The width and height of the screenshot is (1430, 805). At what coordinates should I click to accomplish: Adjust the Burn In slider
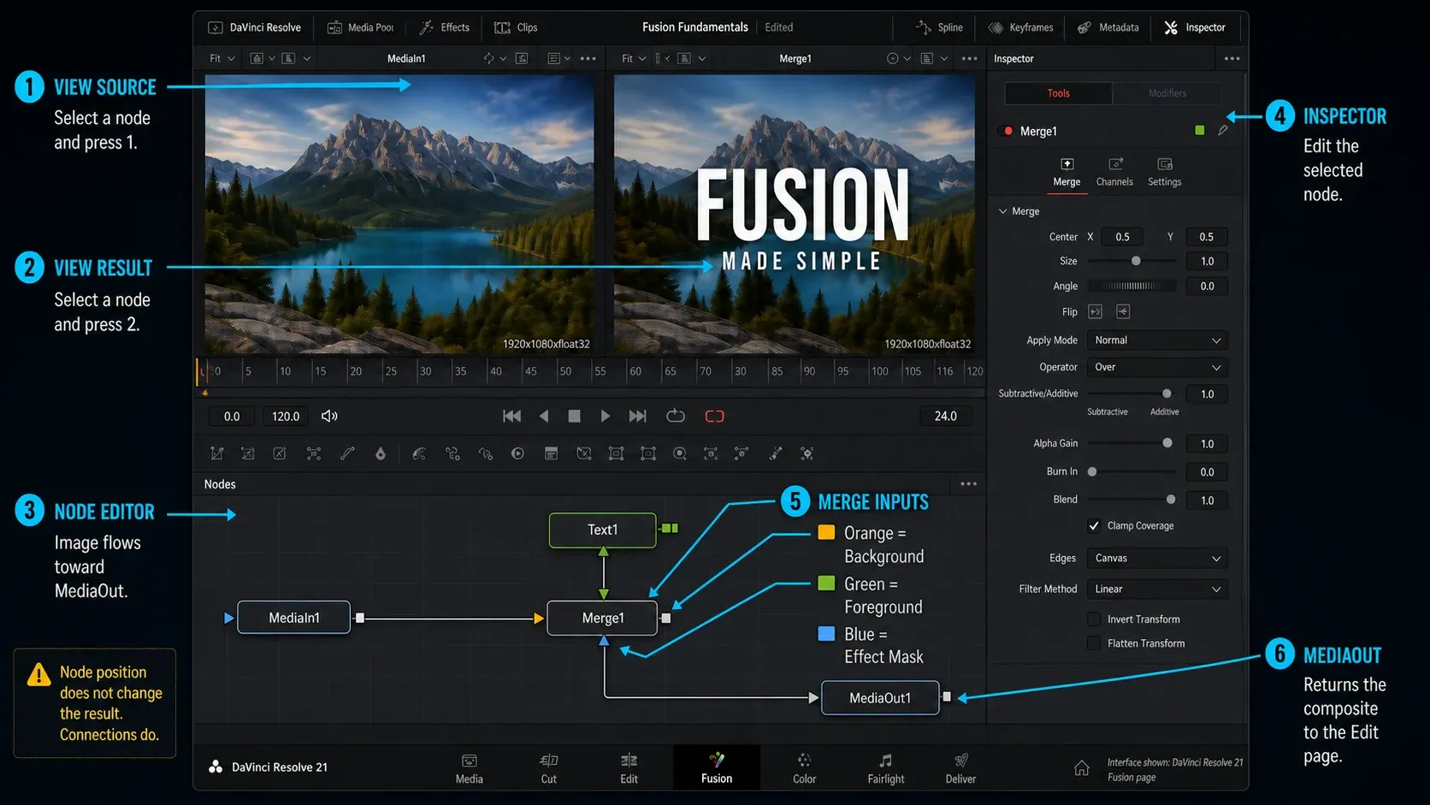tap(1132, 471)
